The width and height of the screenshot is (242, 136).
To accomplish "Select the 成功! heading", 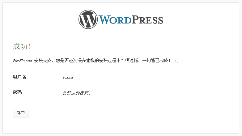I will (x=22, y=46).
